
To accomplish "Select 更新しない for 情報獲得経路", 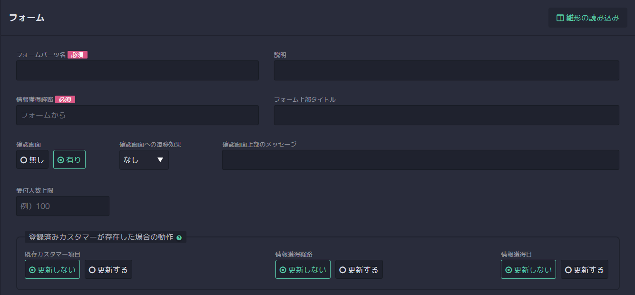I will click(303, 269).
